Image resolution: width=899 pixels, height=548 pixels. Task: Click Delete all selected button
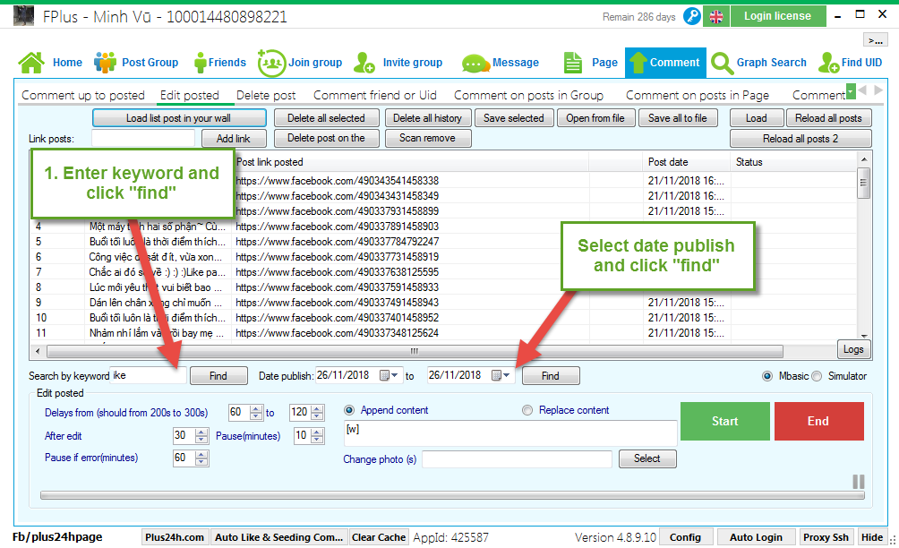[x=326, y=118]
